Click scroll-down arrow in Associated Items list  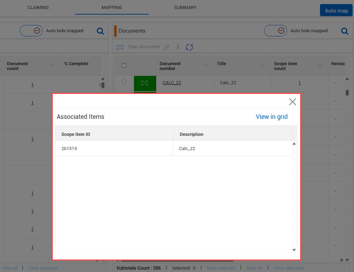pyautogui.click(x=294, y=250)
